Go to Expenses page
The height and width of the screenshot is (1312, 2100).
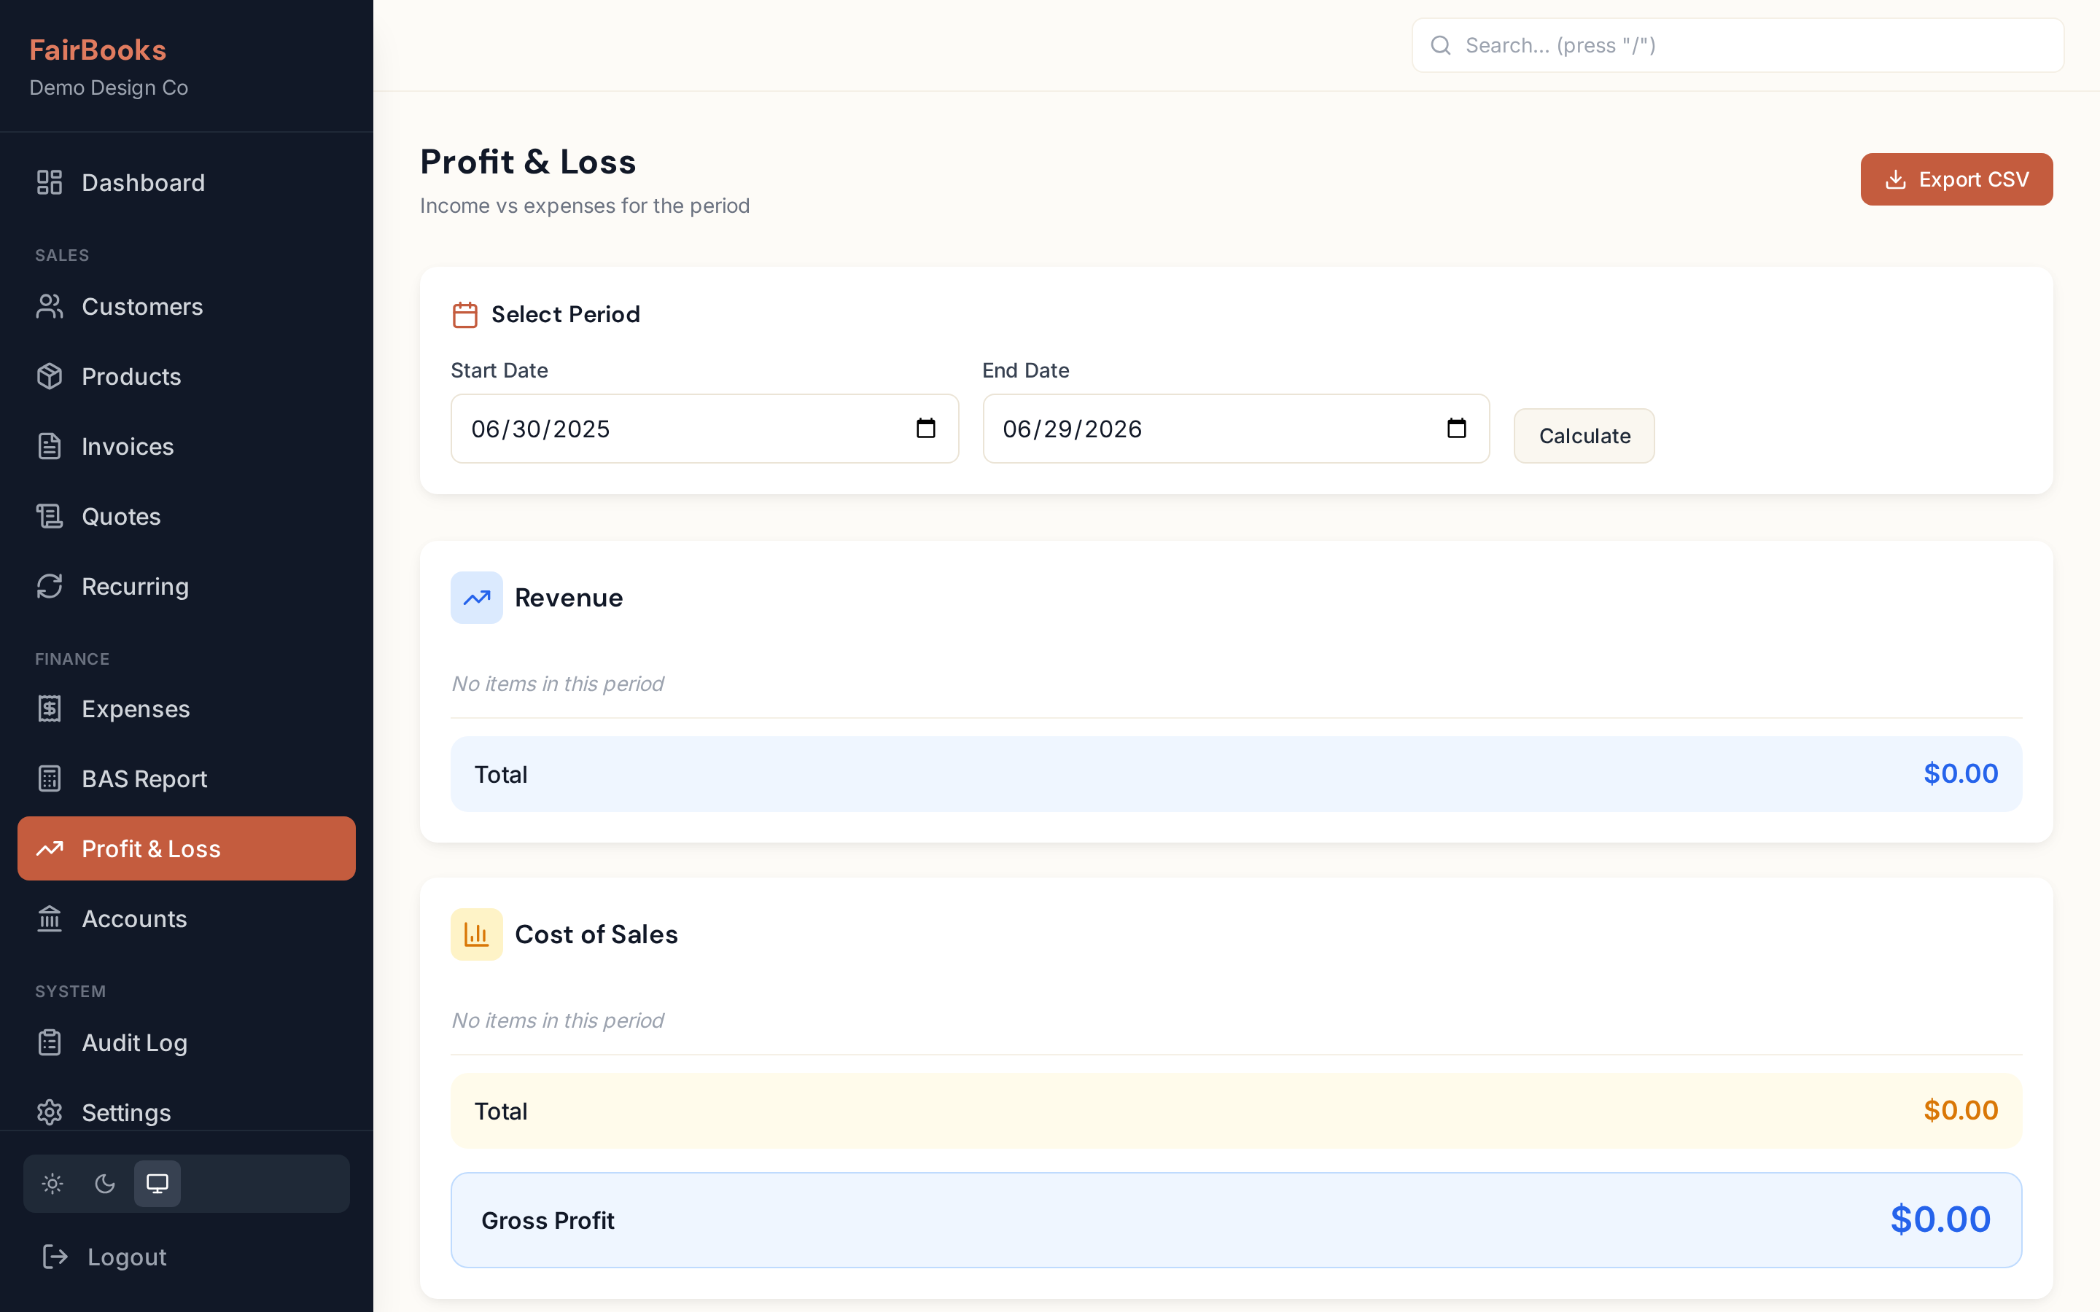click(x=136, y=709)
